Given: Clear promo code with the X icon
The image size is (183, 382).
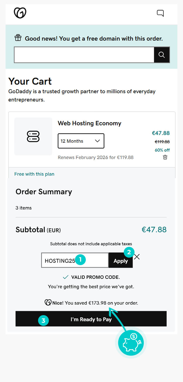Looking at the screenshot, I should coord(137,257).
